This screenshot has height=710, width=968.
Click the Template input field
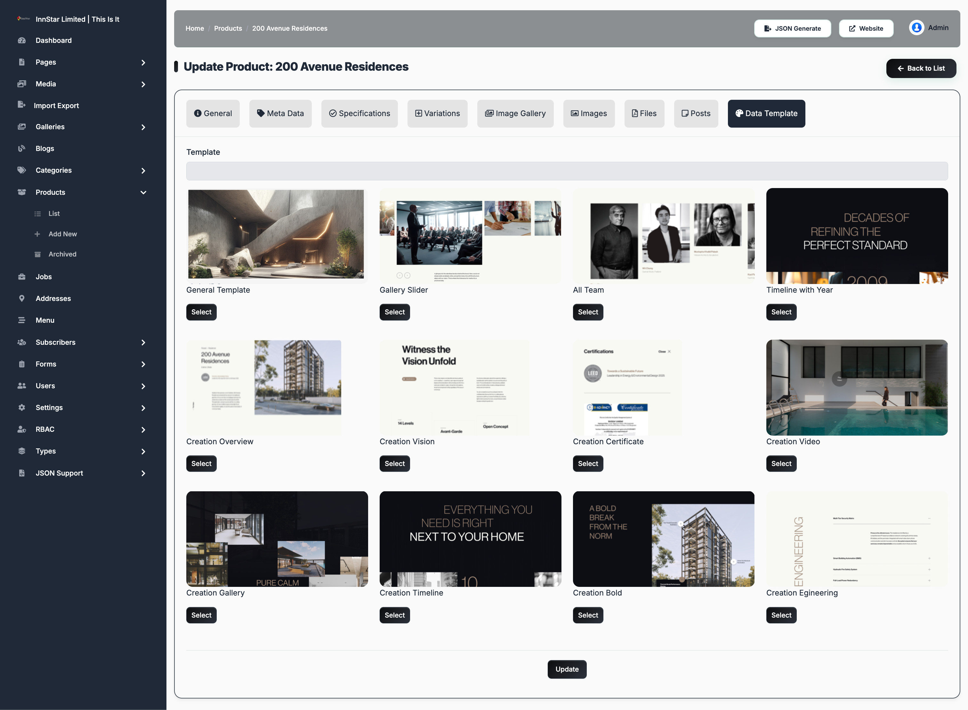click(x=567, y=171)
